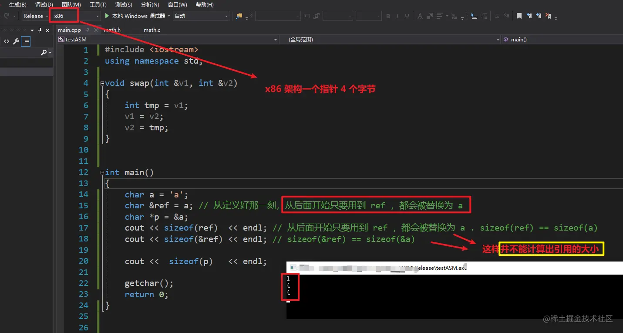Toggle bold formatting in toolbar

click(x=388, y=16)
